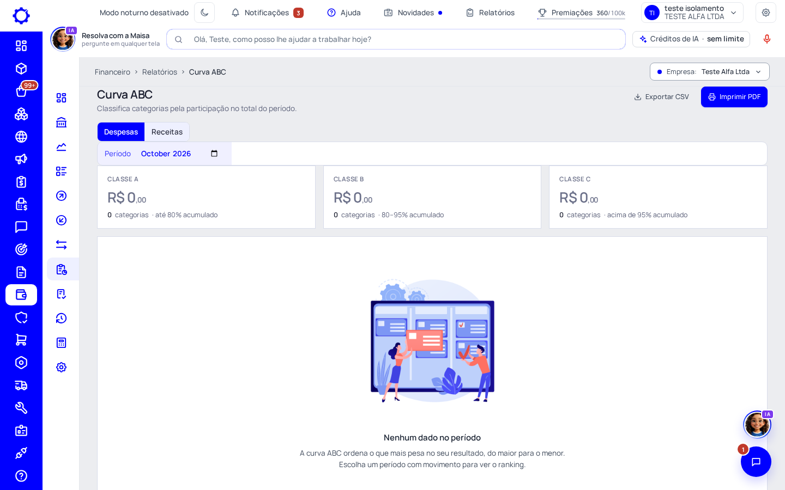Screen dimensions: 785x490
Task: Open the shield icon in the blue sidebar
Action: click(x=21, y=317)
